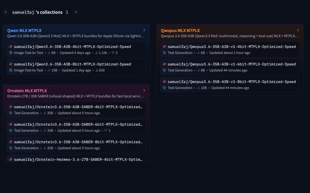Image resolution: width=310 pixels, height=193 pixels.
Task: Click the back arrow button
Action: tap(6, 12)
